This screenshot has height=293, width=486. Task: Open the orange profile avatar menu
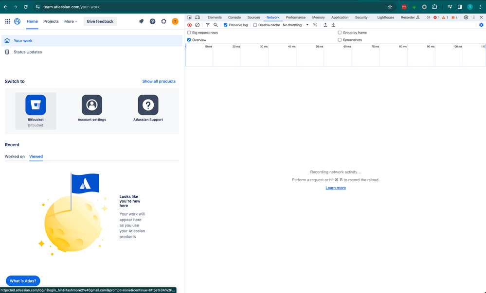pos(175,21)
